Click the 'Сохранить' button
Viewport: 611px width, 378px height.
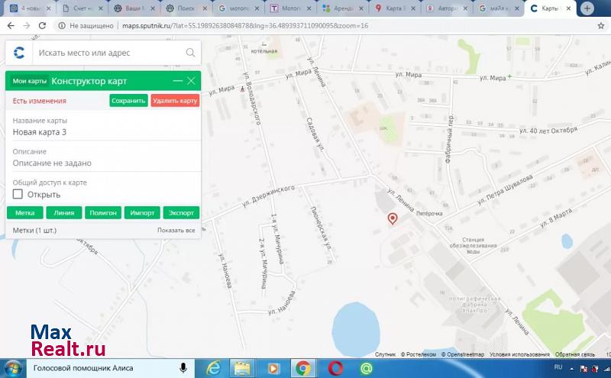[128, 100]
